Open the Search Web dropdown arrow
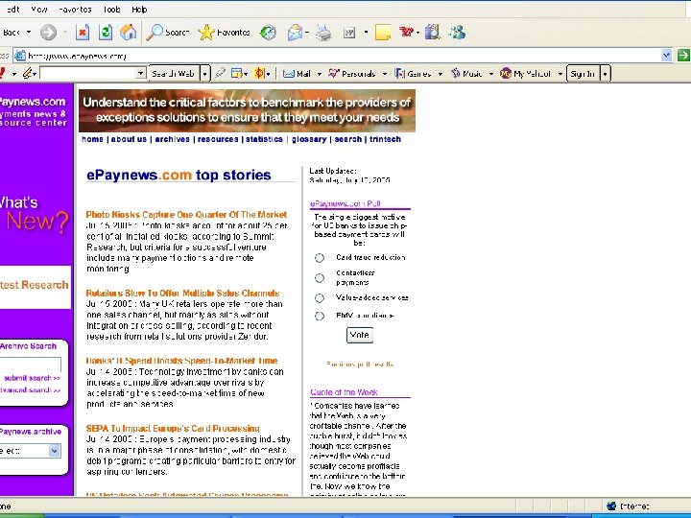The width and height of the screenshot is (691, 518). coord(204,73)
